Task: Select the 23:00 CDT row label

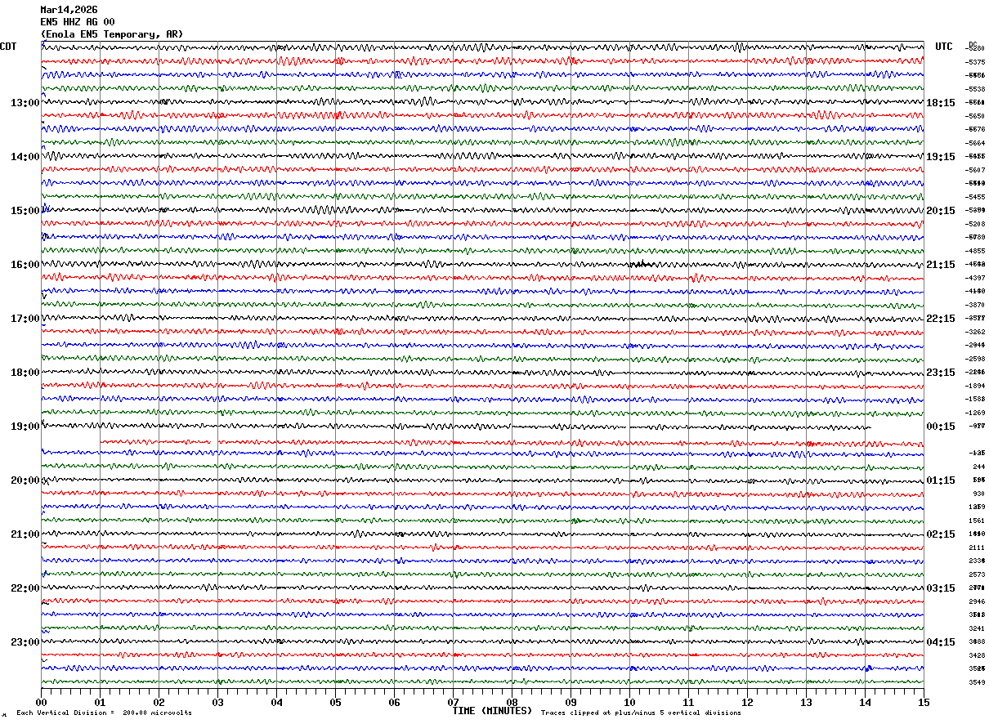Action: click(x=25, y=642)
